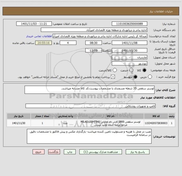Click the buyer notes text area
The image size is (182, 176).
[x=89, y=136]
